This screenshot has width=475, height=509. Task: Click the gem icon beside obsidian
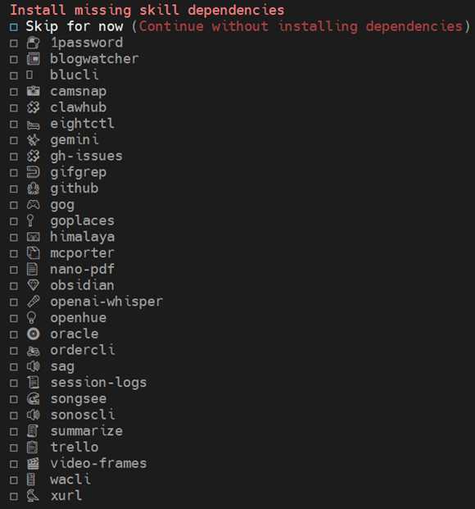33,285
